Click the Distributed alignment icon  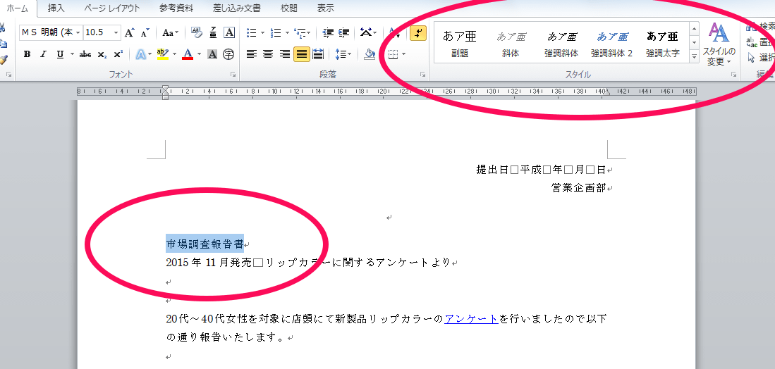tap(318, 54)
